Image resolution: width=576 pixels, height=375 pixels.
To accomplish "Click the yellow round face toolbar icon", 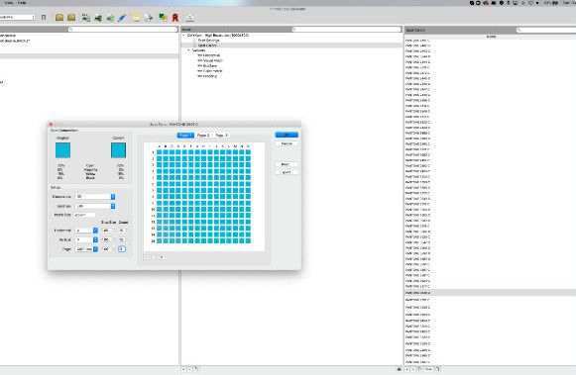I will 136,18.
